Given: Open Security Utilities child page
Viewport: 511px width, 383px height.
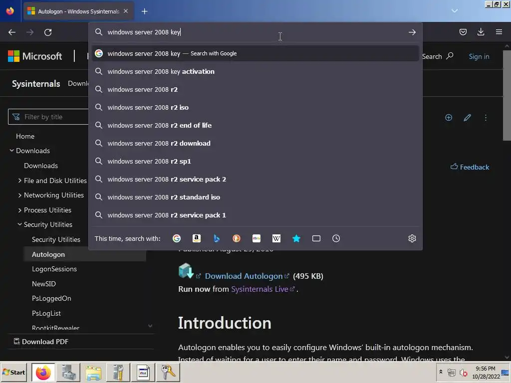Looking at the screenshot, I should [x=56, y=239].
